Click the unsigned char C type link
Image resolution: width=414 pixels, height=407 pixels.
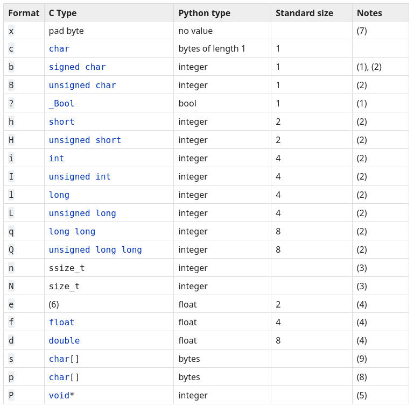82,85
